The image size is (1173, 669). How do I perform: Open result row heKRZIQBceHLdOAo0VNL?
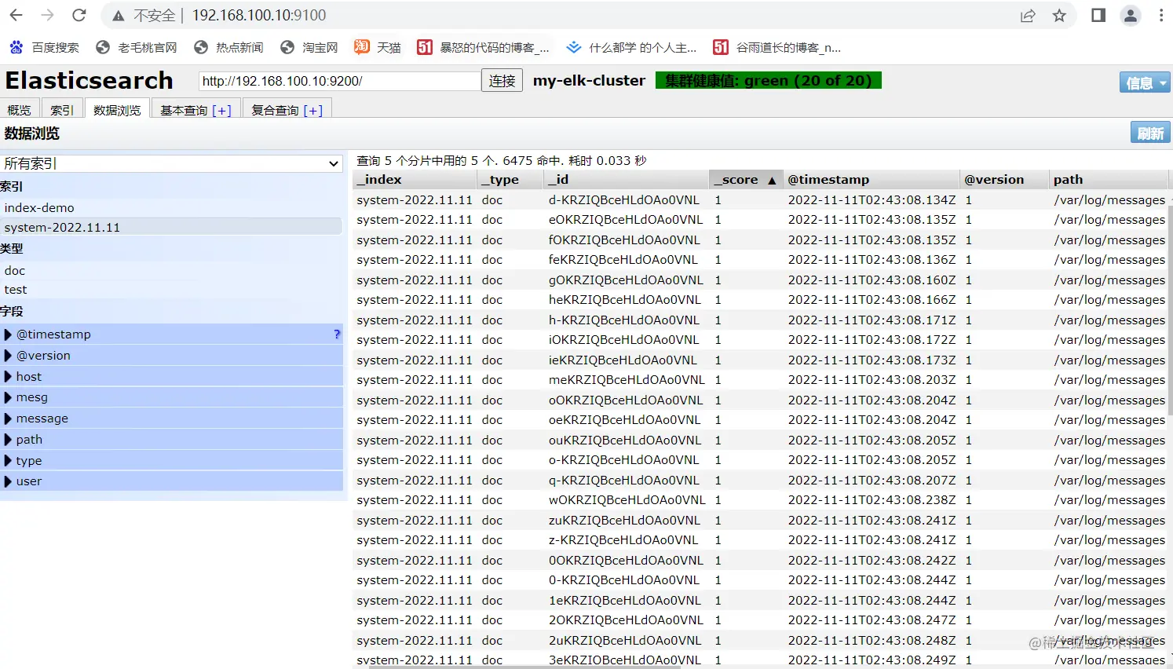coord(760,300)
